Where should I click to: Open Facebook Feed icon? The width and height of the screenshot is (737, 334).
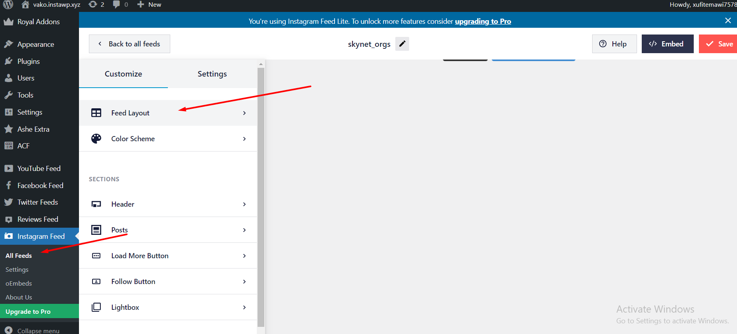pos(8,185)
